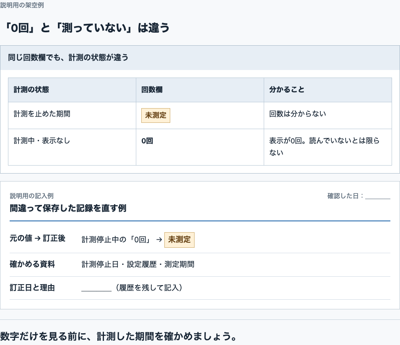Click the '回数欄' column header

tap(200, 90)
